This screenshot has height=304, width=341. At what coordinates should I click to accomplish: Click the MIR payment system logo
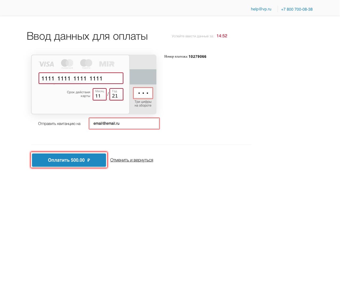(x=107, y=64)
